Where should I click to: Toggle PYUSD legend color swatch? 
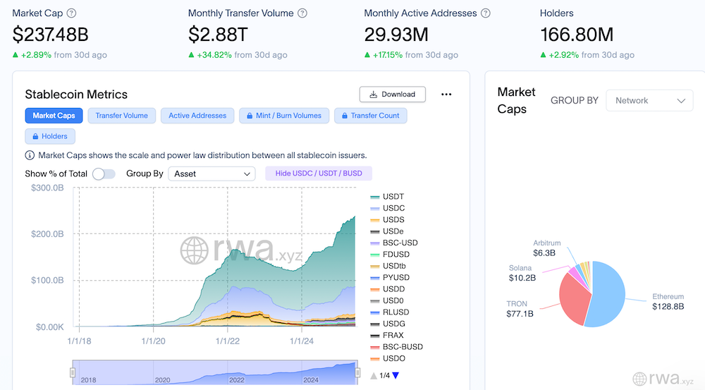pos(375,278)
